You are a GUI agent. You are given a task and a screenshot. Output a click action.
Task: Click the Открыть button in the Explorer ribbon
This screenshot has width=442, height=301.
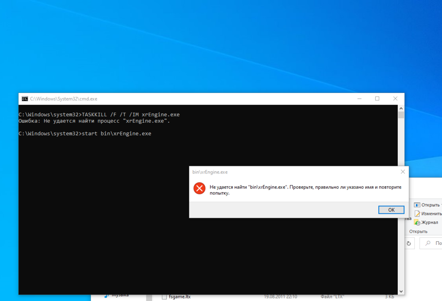click(x=427, y=205)
